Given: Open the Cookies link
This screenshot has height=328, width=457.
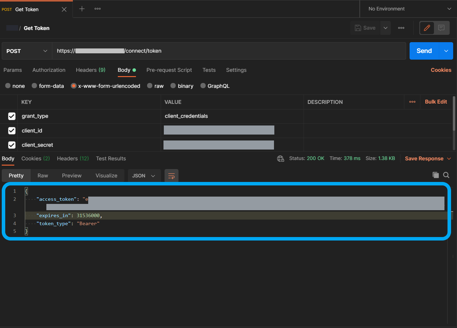Looking at the screenshot, I should pyautogui.click(x=441, y=70).
